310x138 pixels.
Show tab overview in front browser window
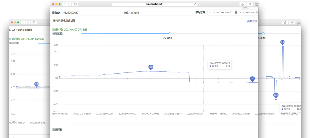(x=250, y=4)
